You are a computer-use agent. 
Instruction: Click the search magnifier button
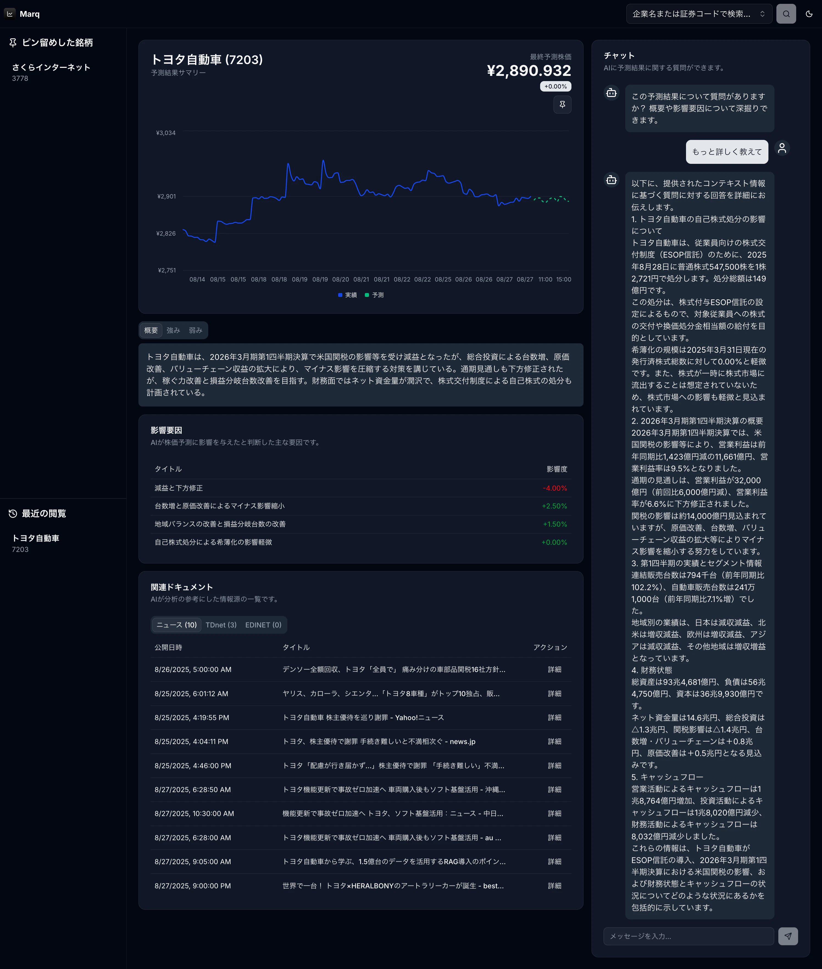click(786, 14)
